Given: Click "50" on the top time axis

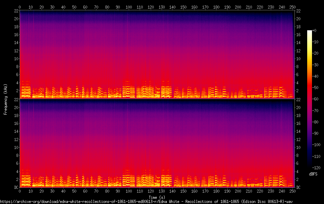Looking at the screenshot, I should [x=74, y=7].
